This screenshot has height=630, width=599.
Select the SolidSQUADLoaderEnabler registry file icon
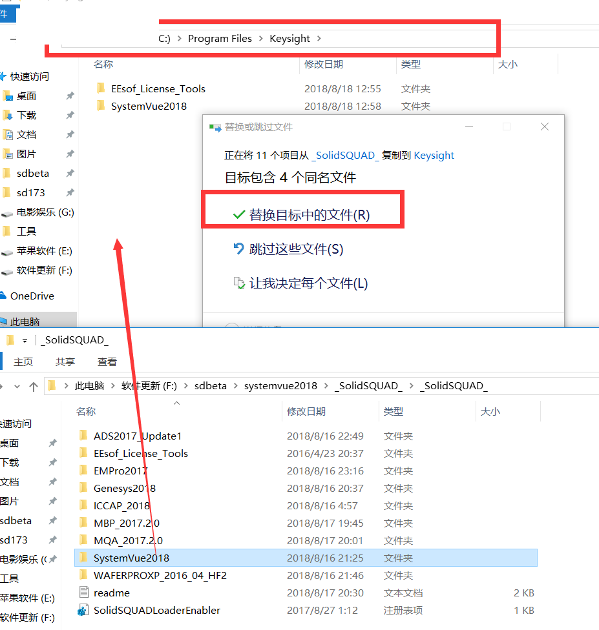(83, 610)
